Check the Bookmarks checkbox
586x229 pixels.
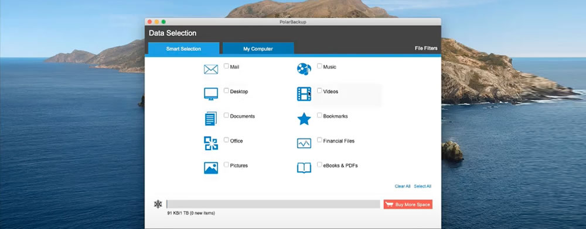point(319,115)
